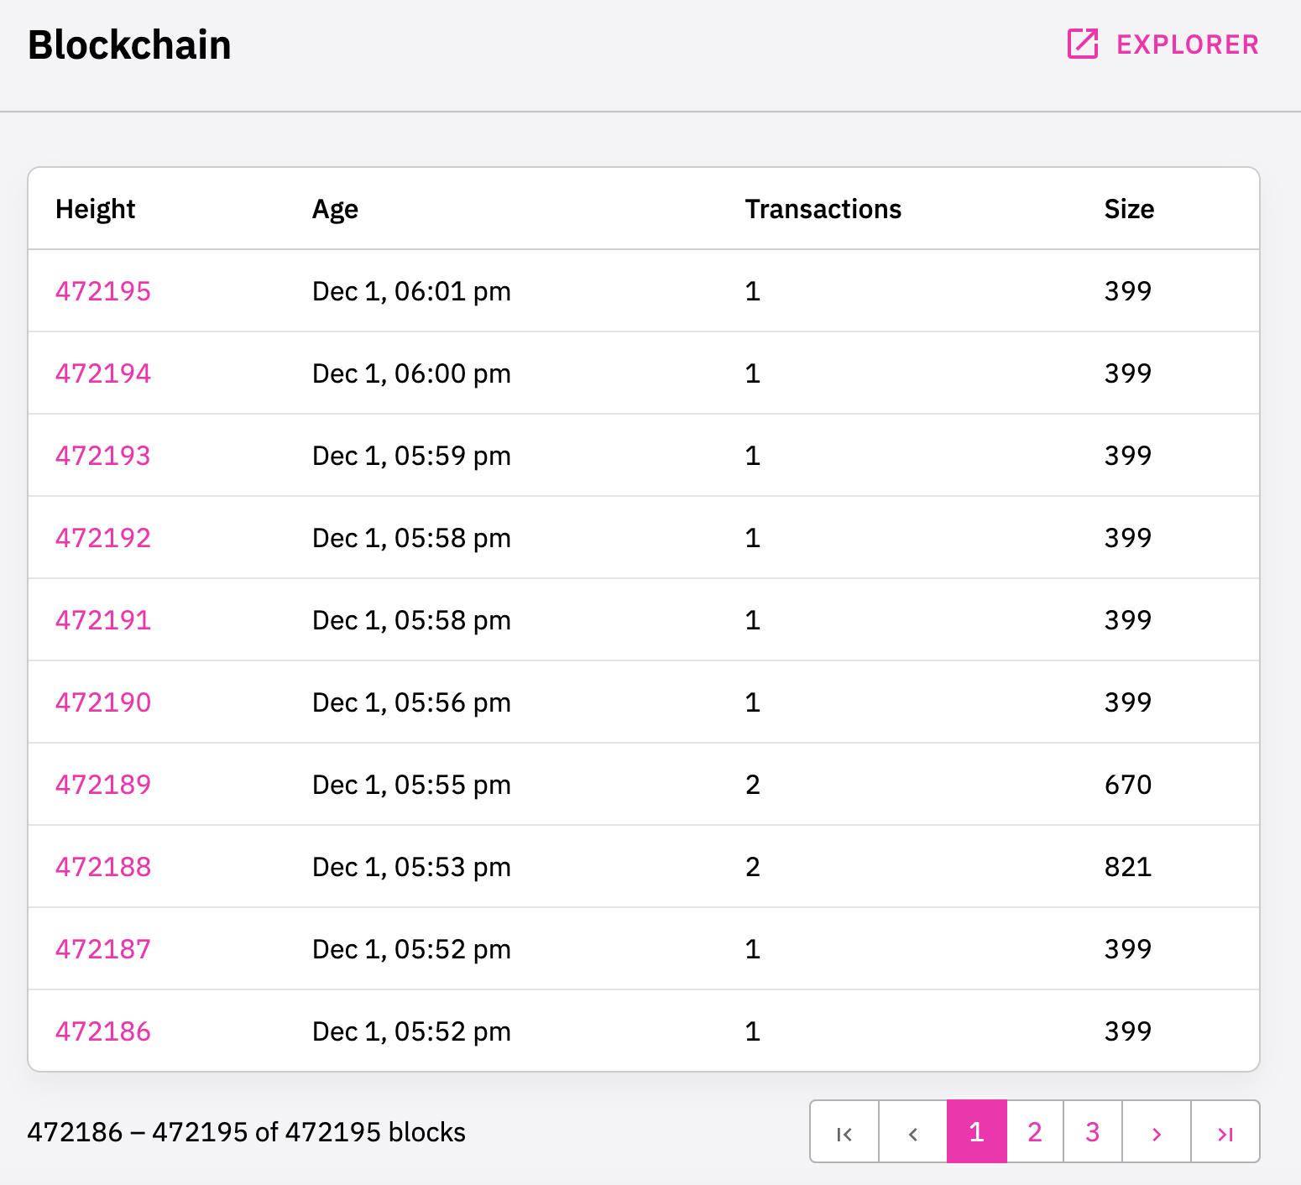Open block 472192
The width and height of the screenshot is (1301, 1185).
coord(102,538)
